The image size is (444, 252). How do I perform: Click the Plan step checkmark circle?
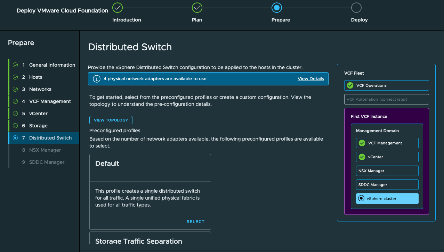click(197, 7)
